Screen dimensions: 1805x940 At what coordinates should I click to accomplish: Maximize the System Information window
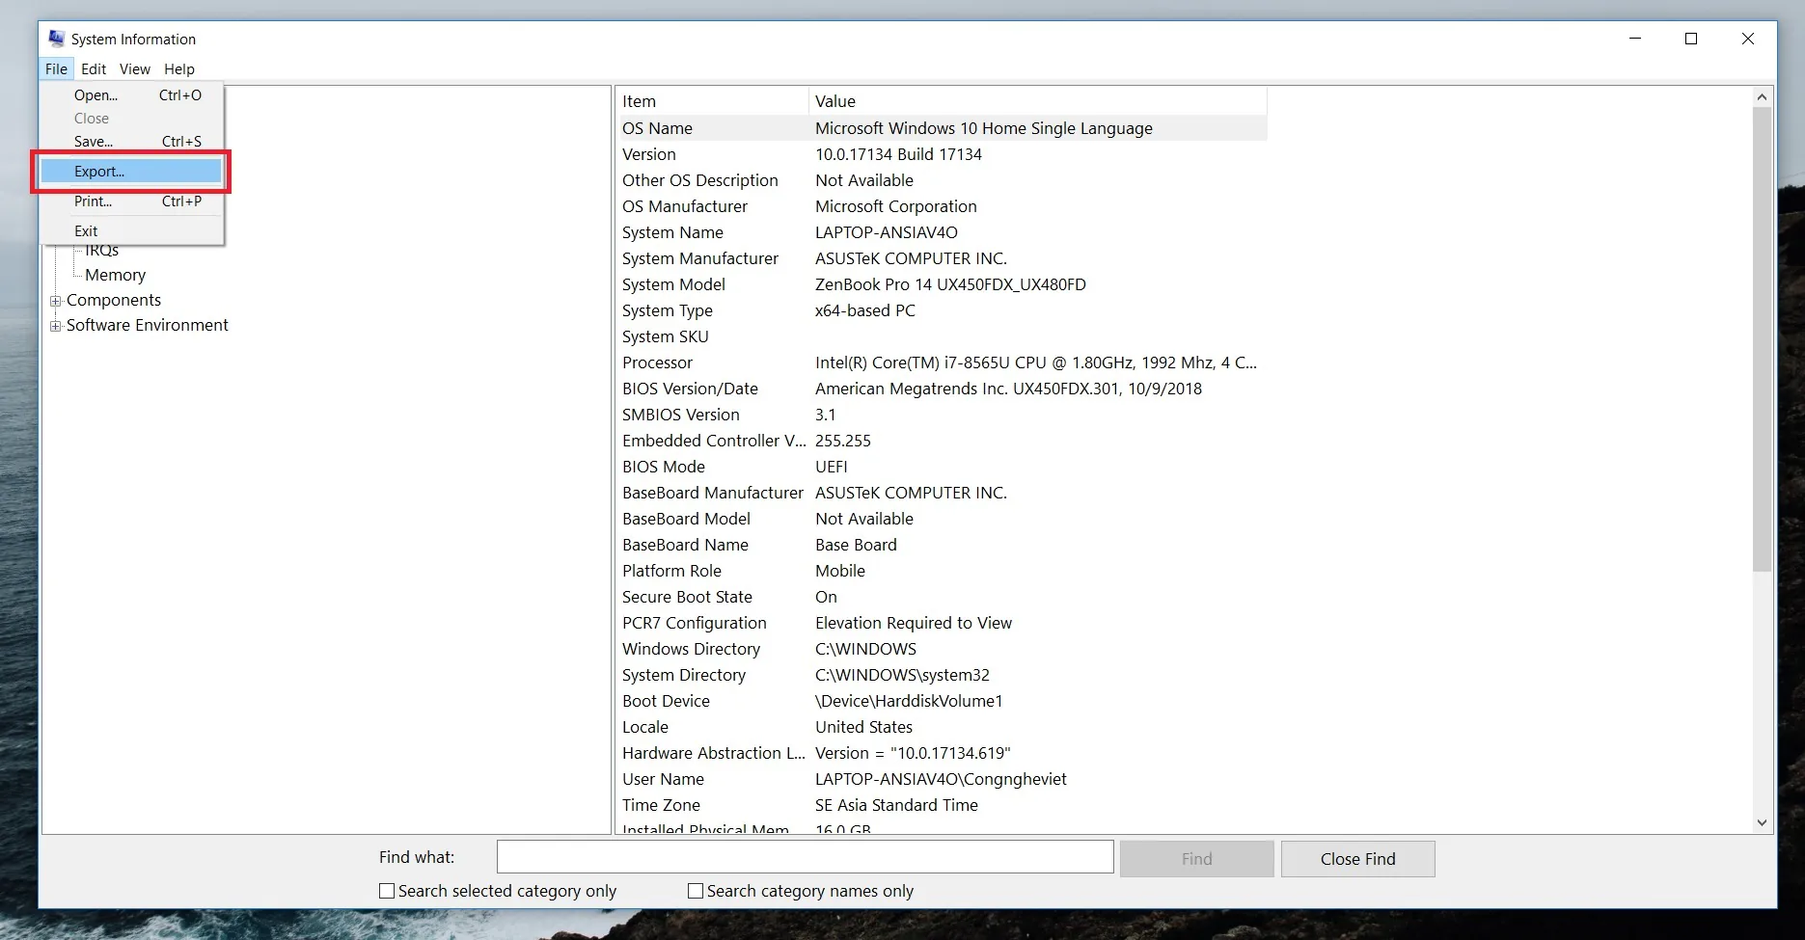coord(1691,39)
